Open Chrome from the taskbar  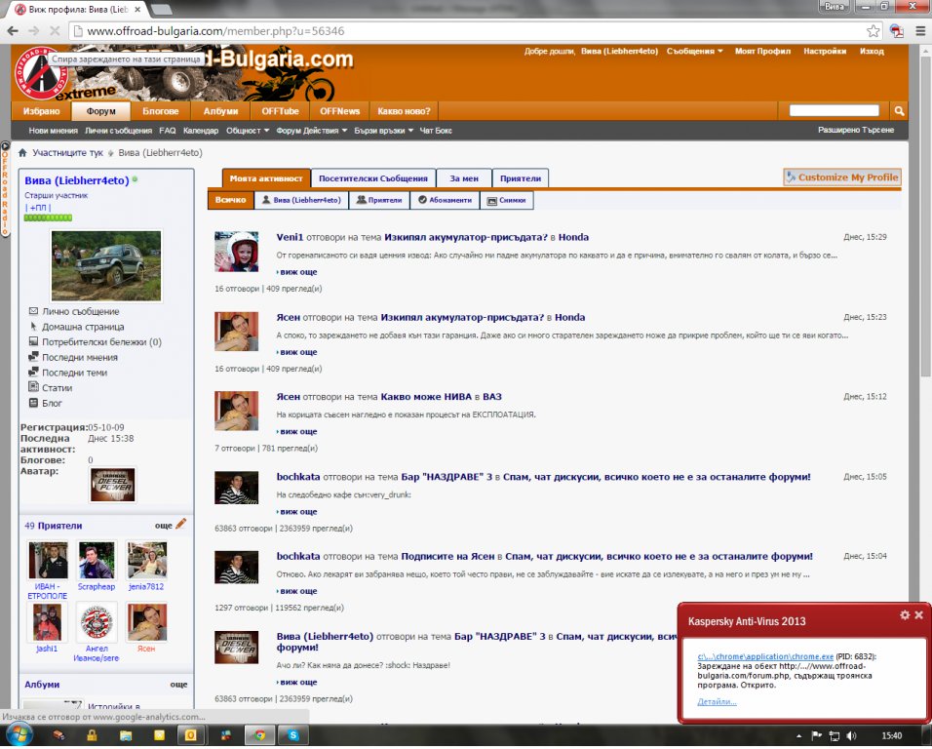coord(259,735)
